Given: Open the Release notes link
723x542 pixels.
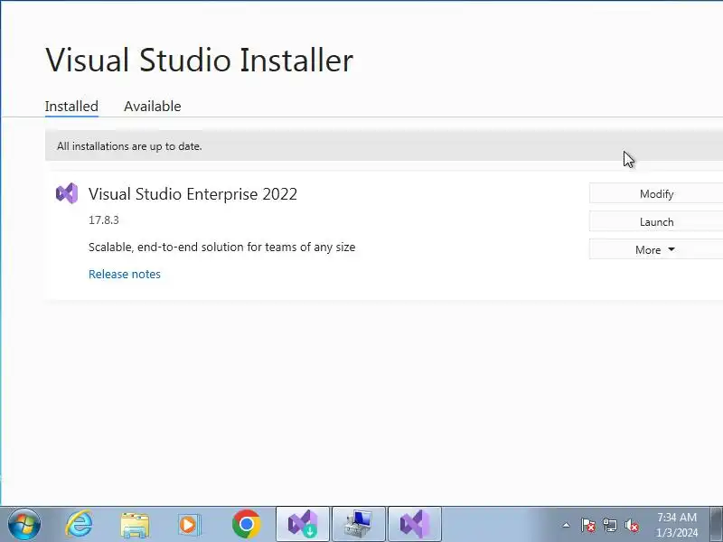Looking at the screenshot, I should click(125, 275).
